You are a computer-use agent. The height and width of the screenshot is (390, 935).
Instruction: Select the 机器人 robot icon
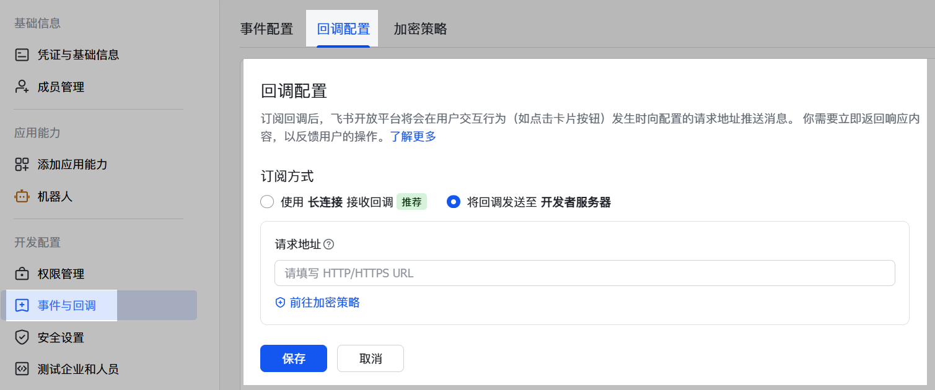22,197
